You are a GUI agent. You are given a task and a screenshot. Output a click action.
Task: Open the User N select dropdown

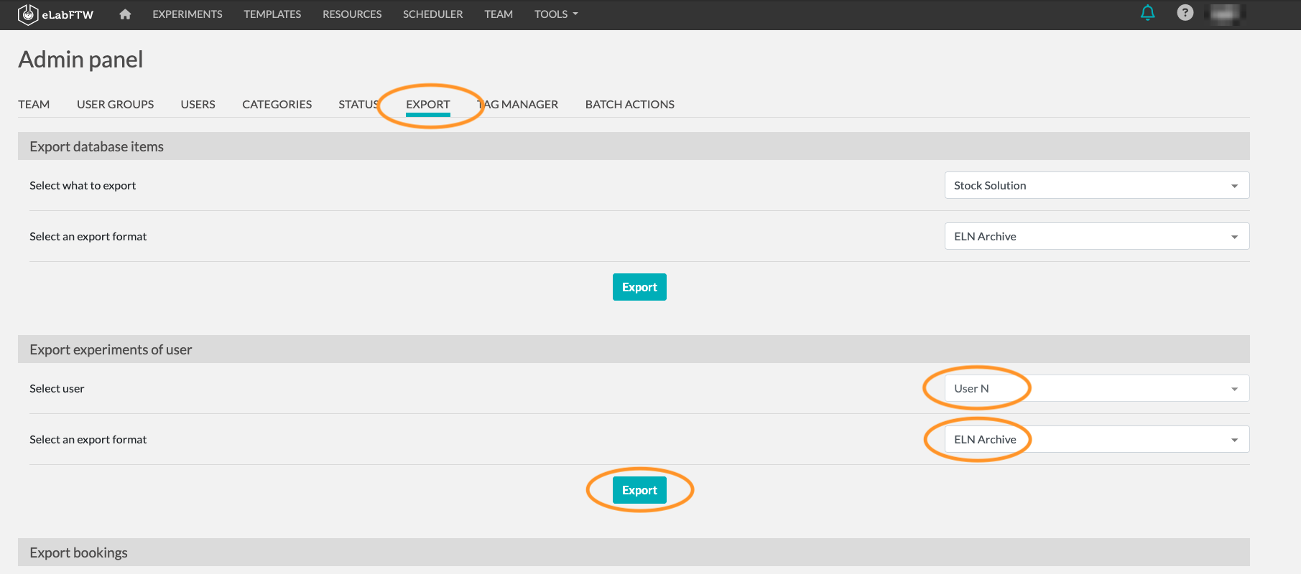pos(1097,388)
